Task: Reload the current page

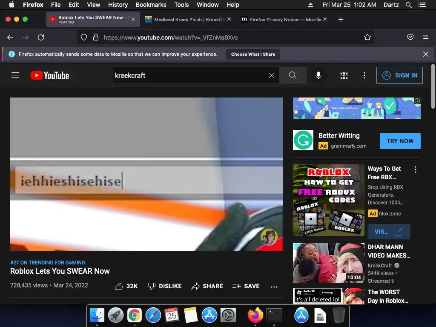Action: tap(41, 37)
